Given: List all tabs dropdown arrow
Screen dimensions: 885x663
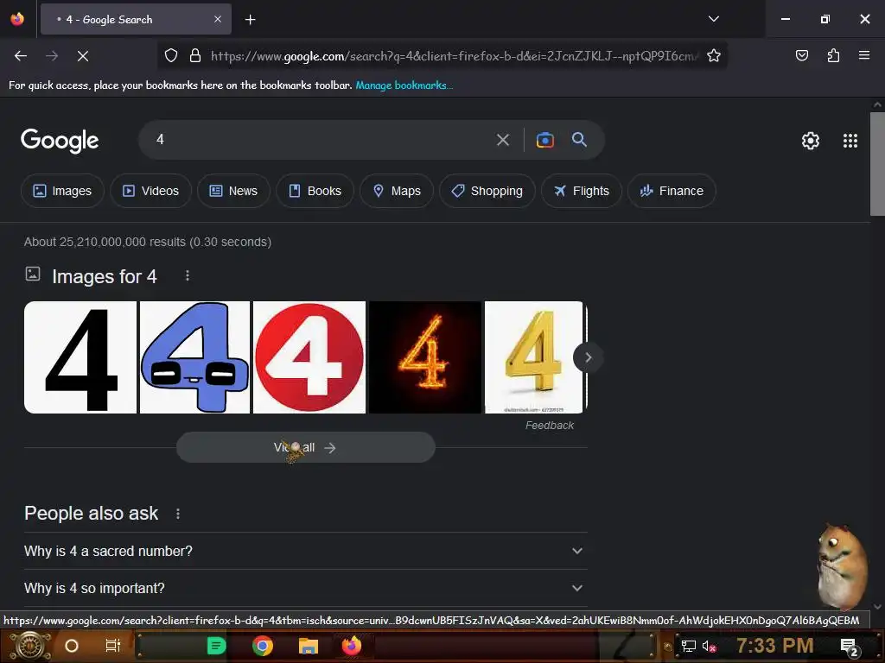Looking at the screenshot, I should point(713,19).
